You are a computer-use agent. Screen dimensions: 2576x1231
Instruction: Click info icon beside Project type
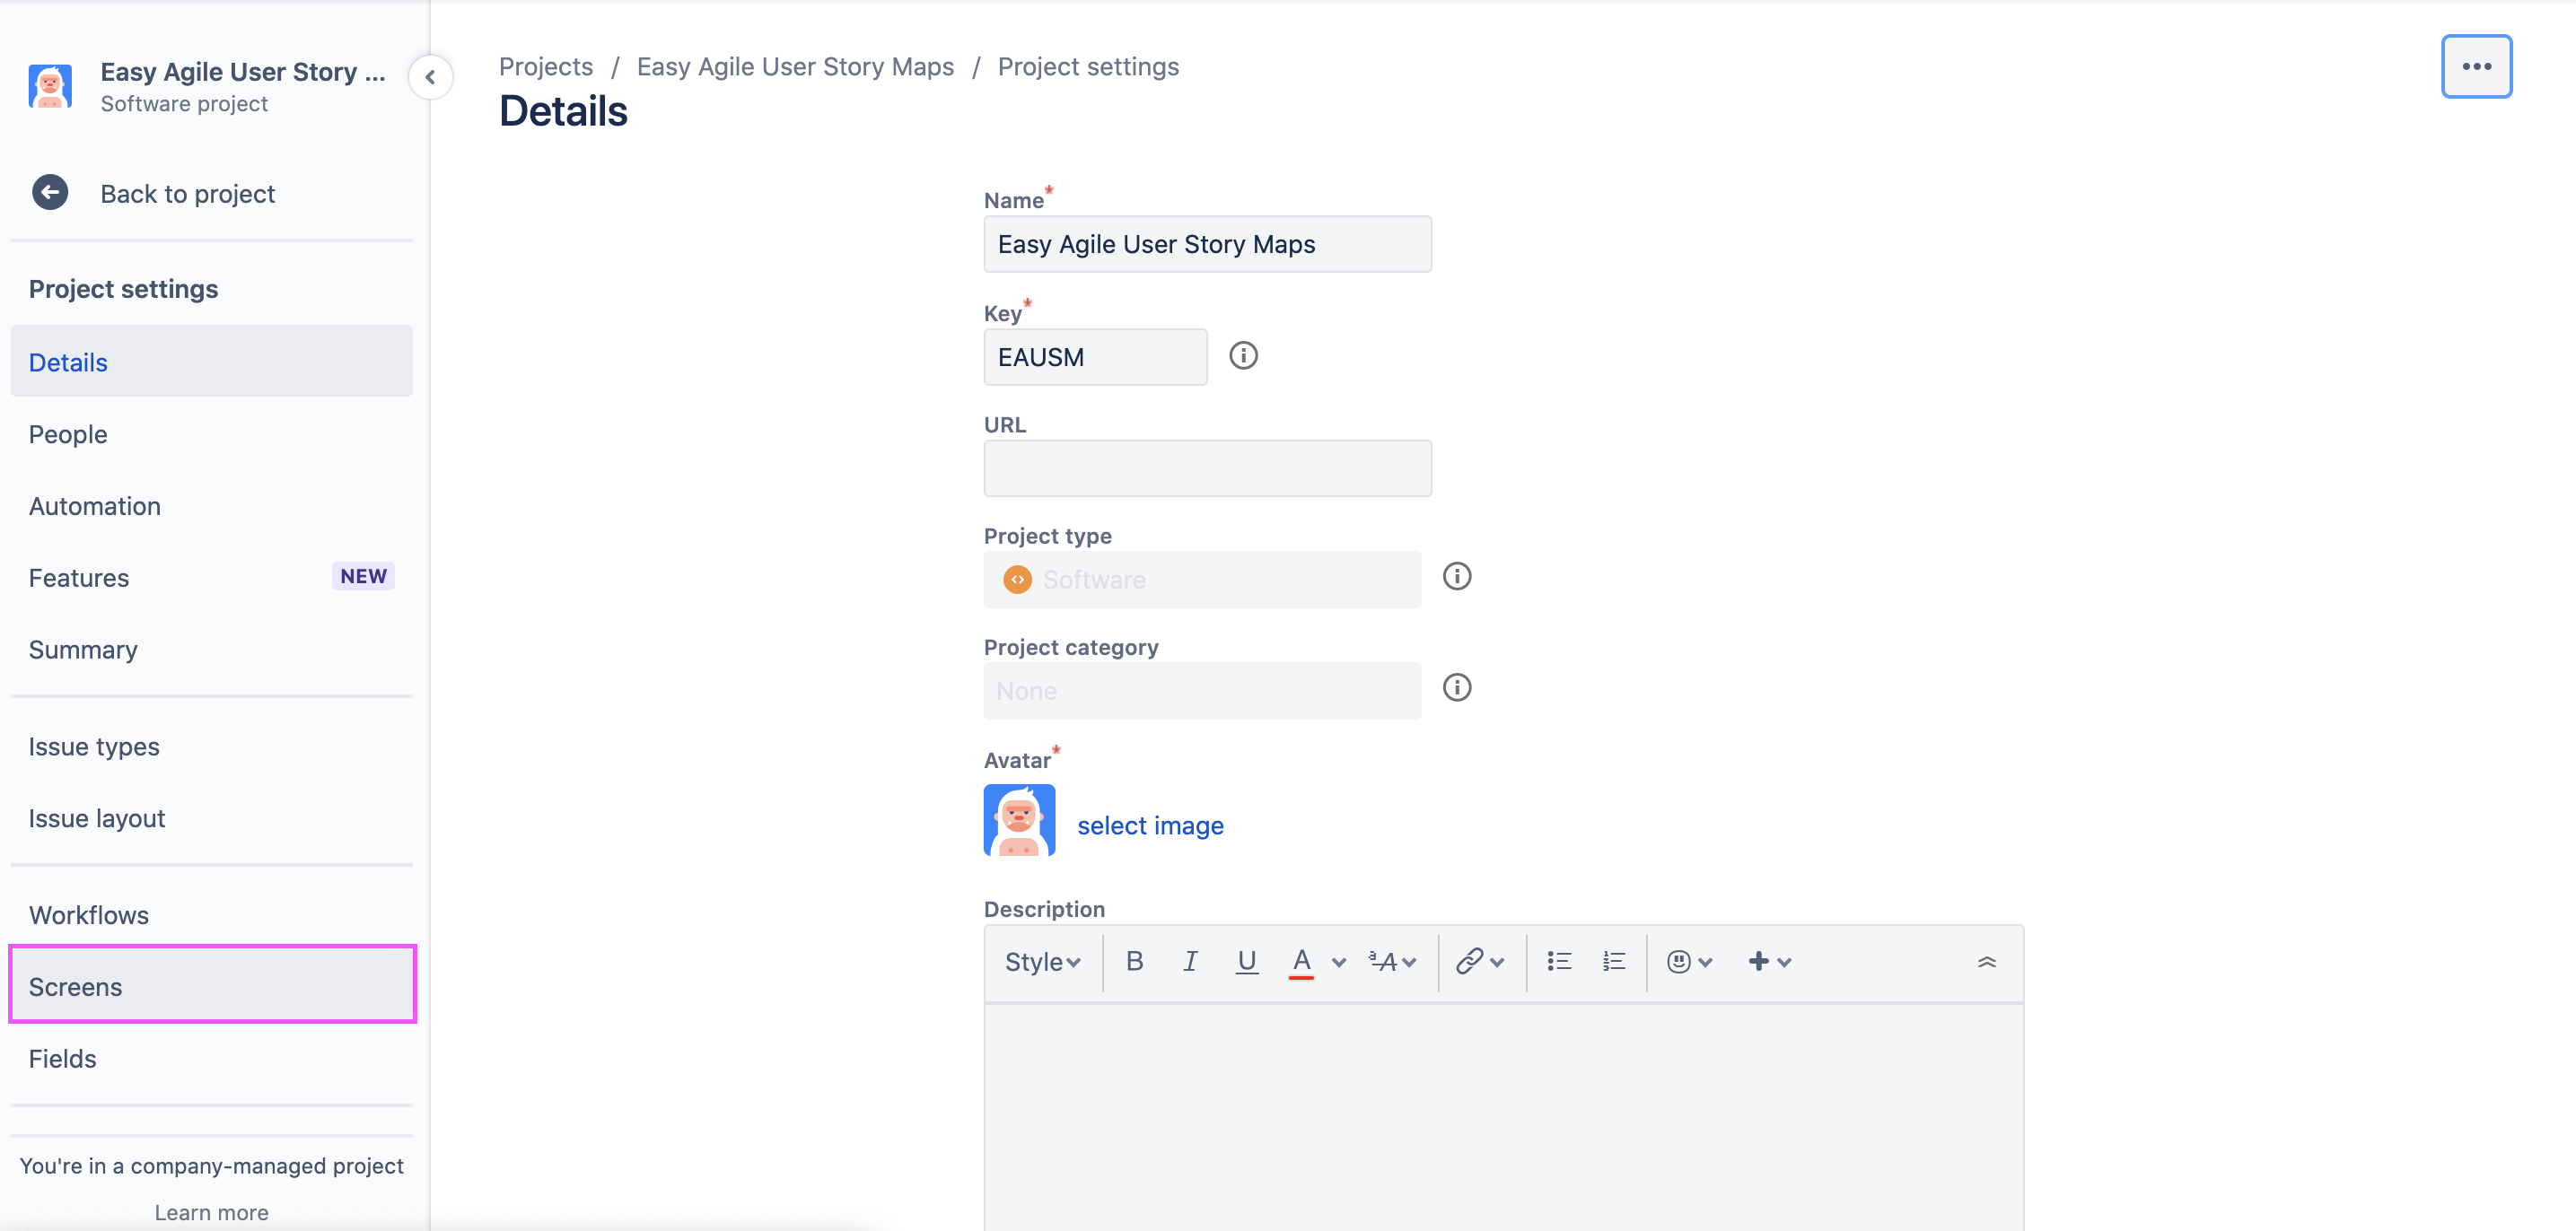(1457, 576)
